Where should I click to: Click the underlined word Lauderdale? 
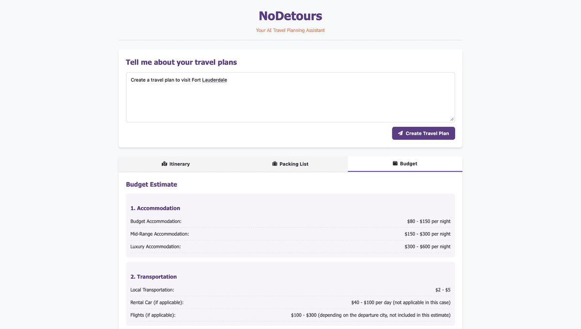click(214, 80)
